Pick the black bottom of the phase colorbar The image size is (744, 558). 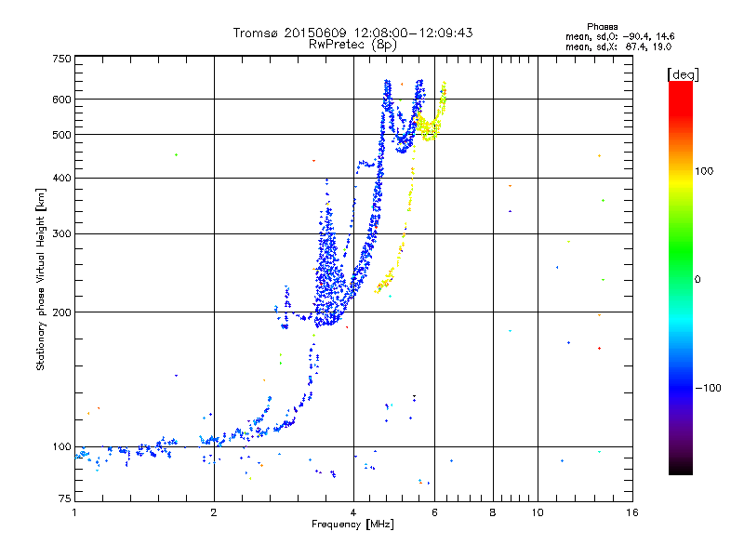click(x=681, y=469)
